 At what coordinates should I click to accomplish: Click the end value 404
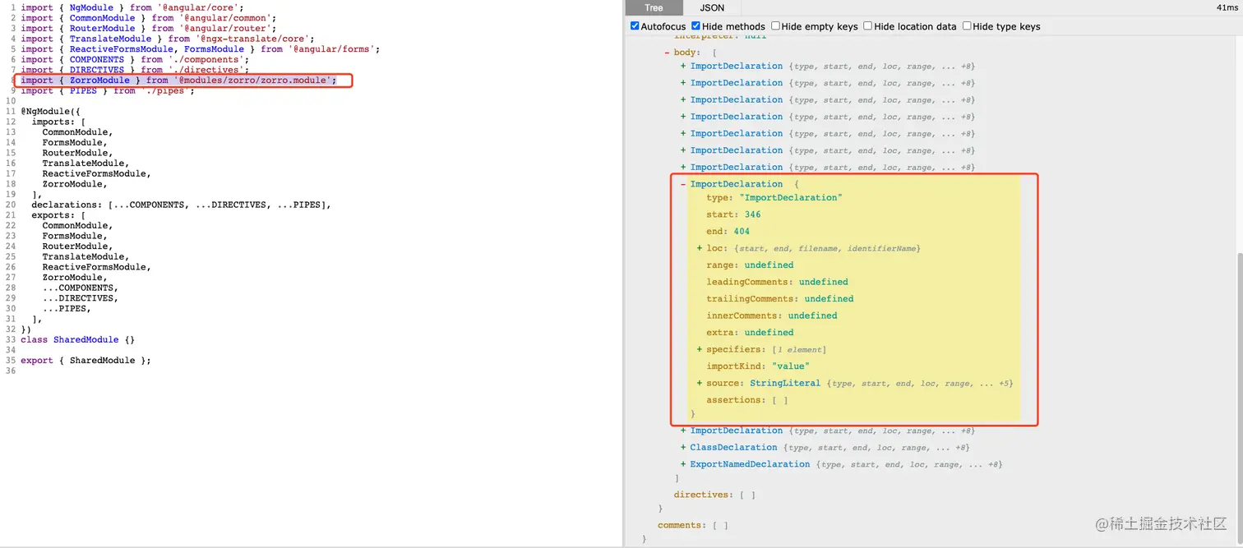click(x=742, y=232)
